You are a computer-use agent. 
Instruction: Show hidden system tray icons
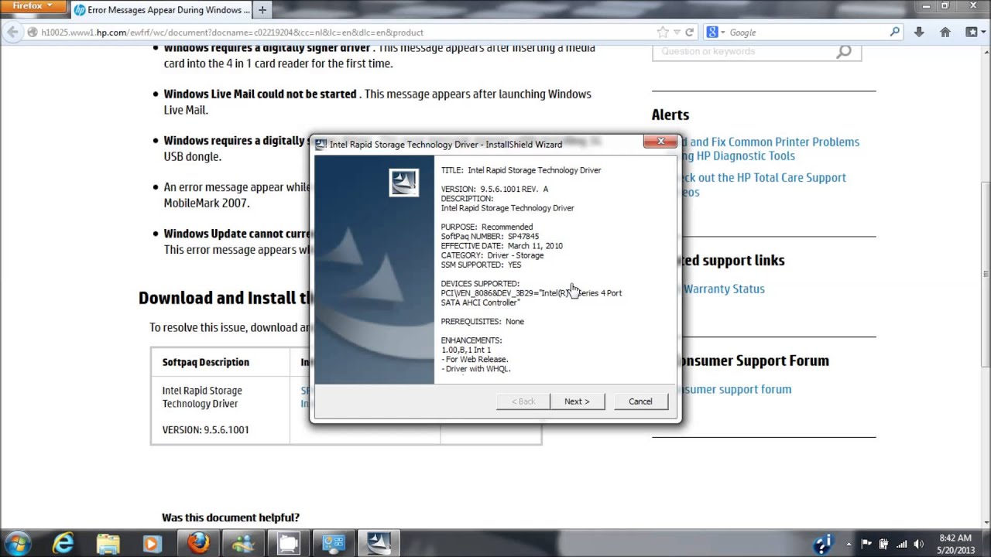pyautogui.click(x=849, y=544)
